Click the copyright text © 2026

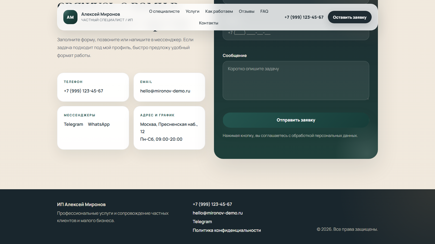click(x=347, y=229)
